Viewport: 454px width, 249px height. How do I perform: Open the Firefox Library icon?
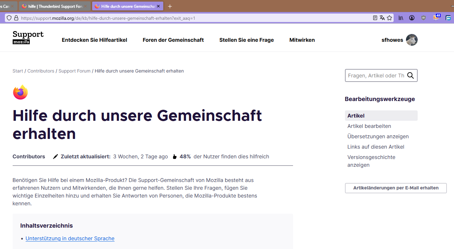tap(401, 18)
